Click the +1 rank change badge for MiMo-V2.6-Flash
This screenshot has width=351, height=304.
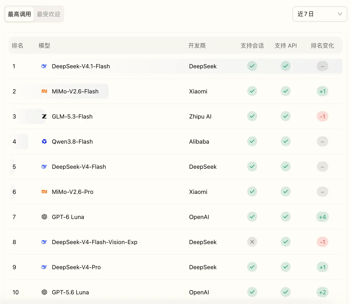point(322,91)
